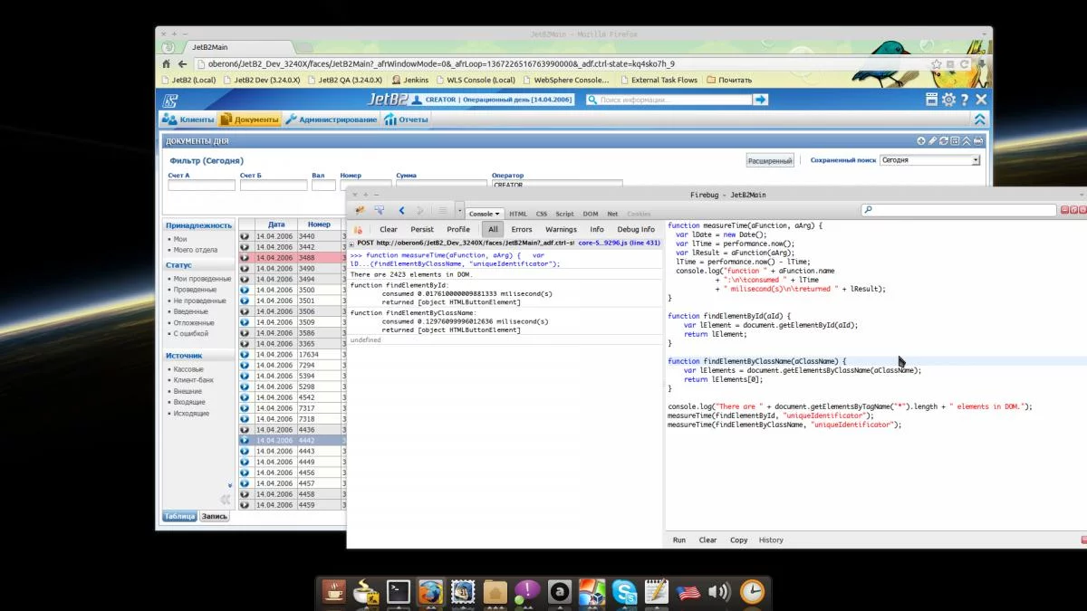Click the Firefox back arrow in JetB2Main window
This screenshot has width=1087, height=611.
(x=182, y=64)
